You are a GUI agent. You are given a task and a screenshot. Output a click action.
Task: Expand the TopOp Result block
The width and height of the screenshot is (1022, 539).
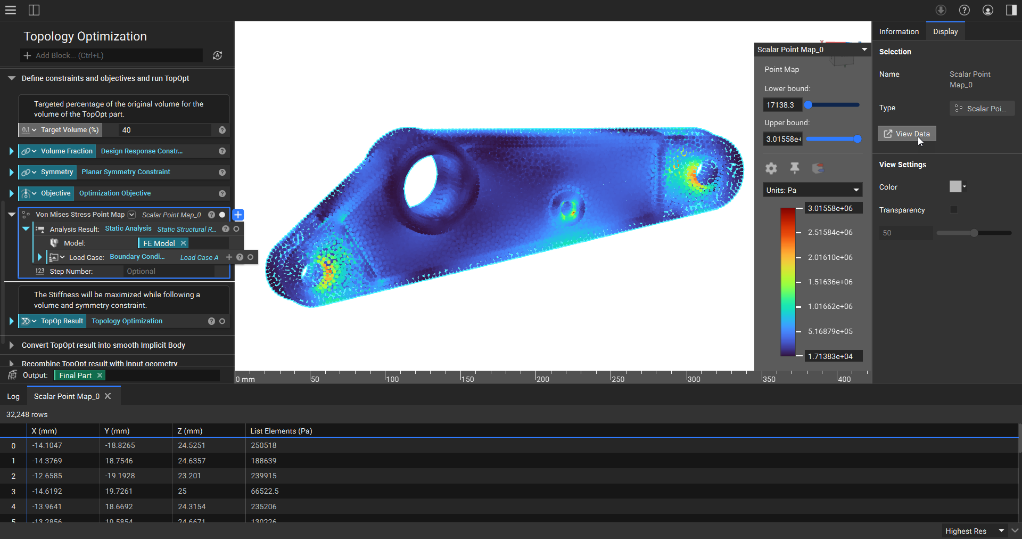coord(11,321)
